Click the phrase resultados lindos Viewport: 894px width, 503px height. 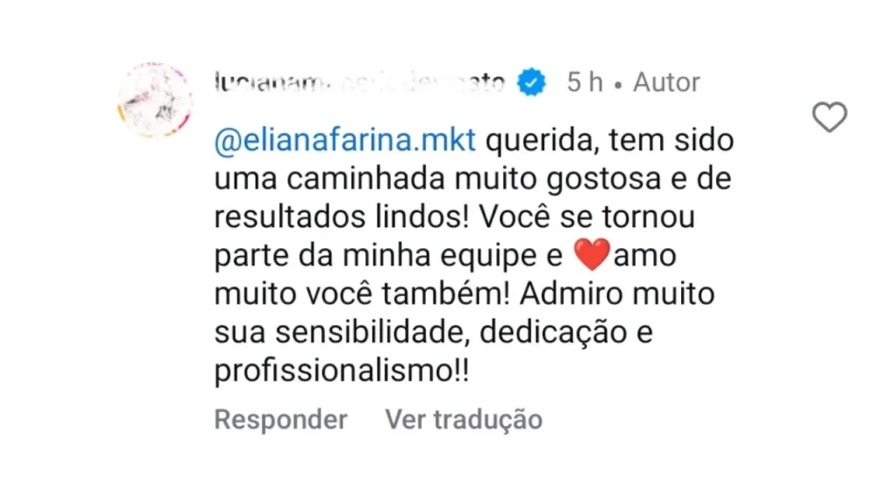click(341, 217)
